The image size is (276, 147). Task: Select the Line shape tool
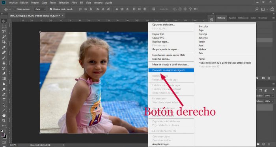(x=4, y=110)
